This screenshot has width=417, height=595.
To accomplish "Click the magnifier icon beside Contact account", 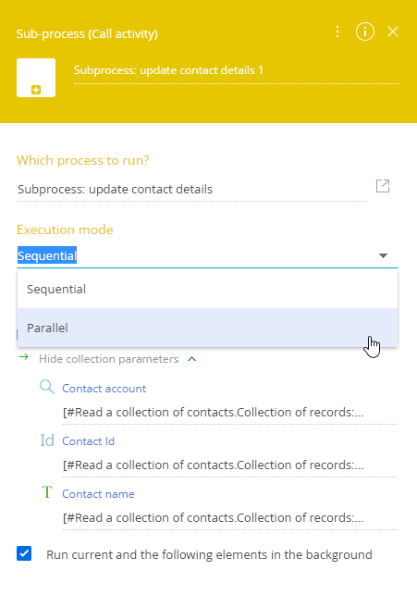I will 47,388.
